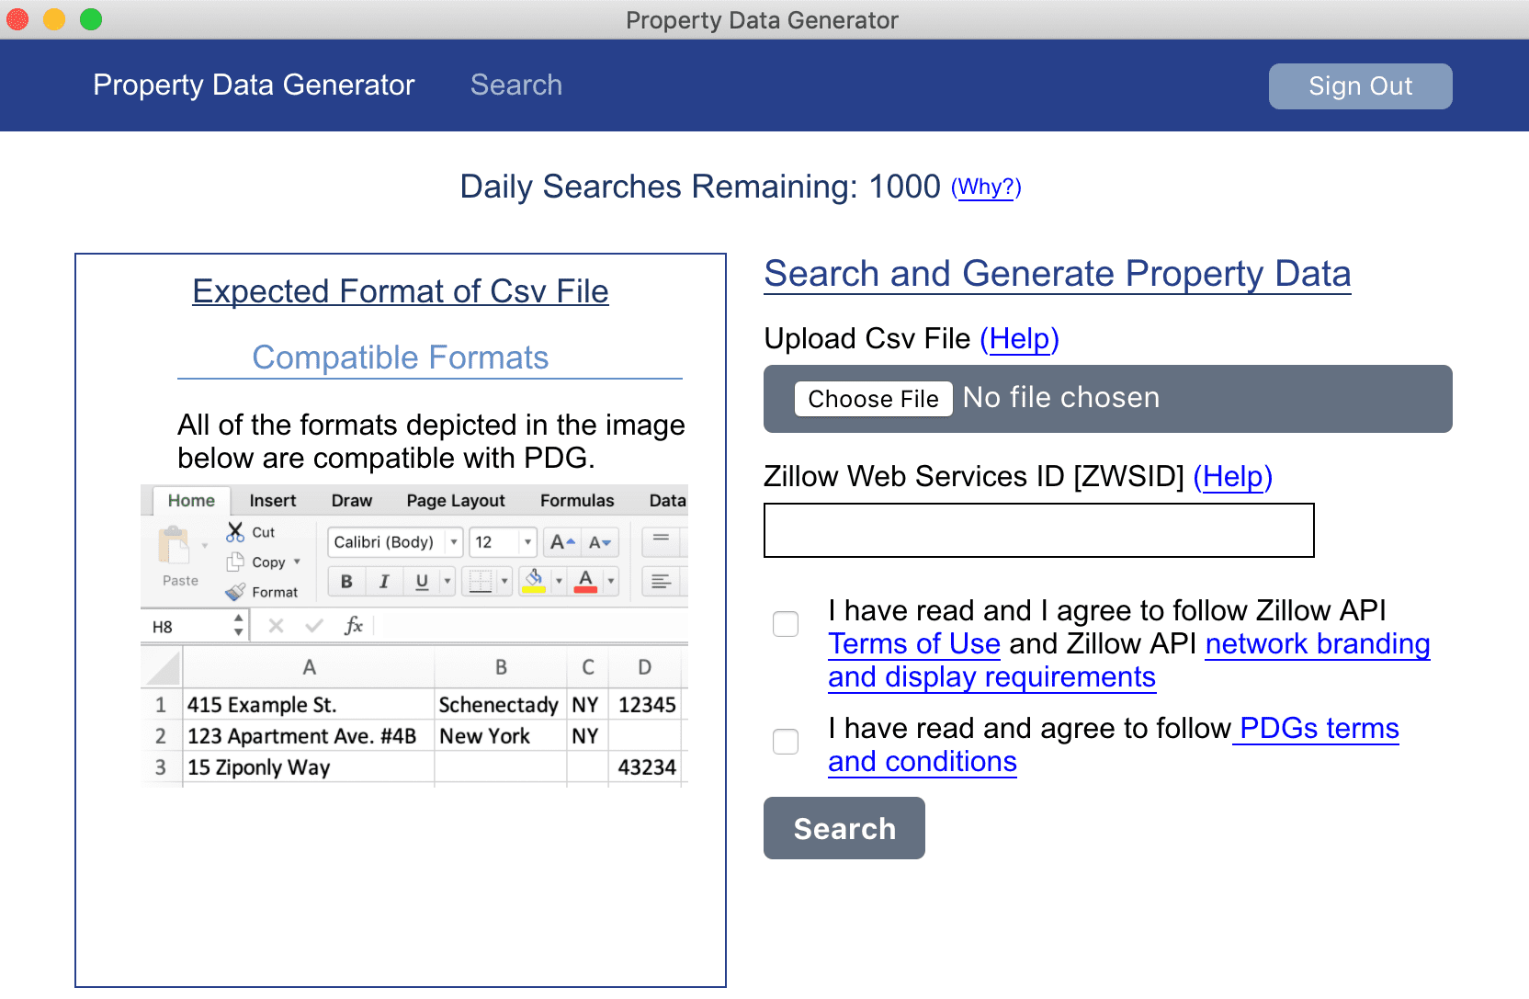This screenshot has width=1529, height=999.
Task: Click the Zillow Web Services ID field
Action: click(x=1038, y=530)
